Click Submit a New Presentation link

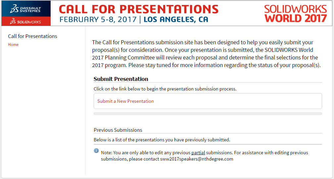[125, 101]
